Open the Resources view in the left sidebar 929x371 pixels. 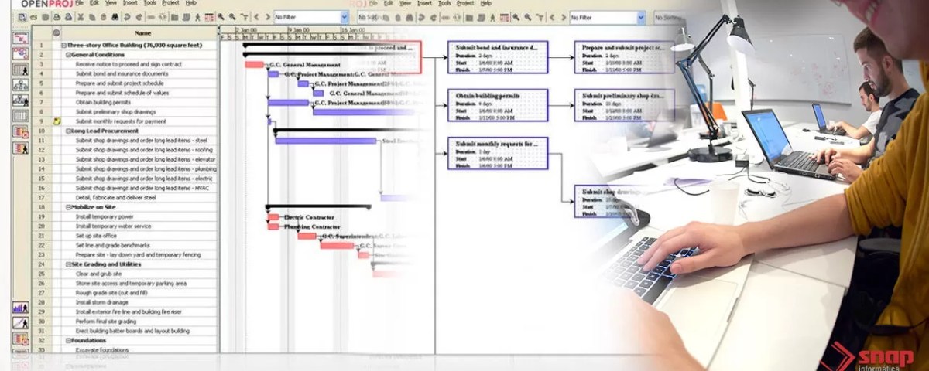(21, 70)
